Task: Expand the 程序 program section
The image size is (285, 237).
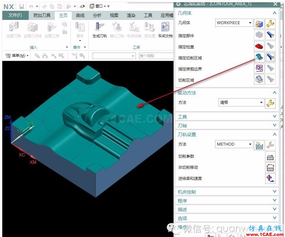Action: point(275,200)
